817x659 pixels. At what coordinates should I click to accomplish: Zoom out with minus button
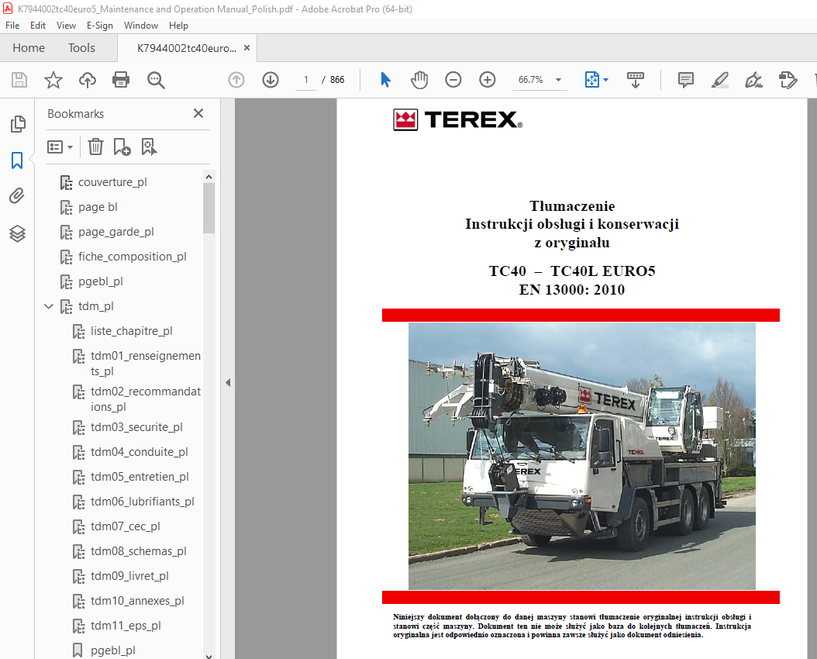[453, 80]
